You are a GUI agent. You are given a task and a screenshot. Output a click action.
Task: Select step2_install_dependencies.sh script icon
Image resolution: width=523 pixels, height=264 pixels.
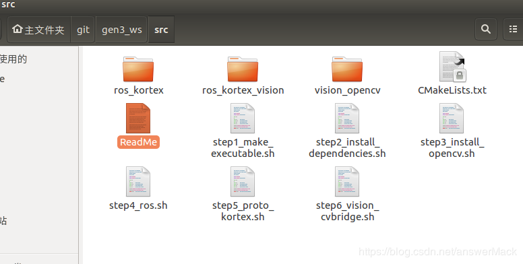[347, 118]
